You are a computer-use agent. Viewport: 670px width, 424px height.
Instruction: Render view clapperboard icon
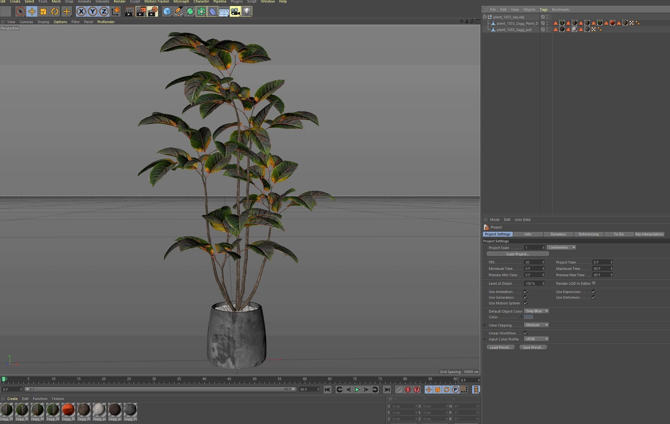129,12
